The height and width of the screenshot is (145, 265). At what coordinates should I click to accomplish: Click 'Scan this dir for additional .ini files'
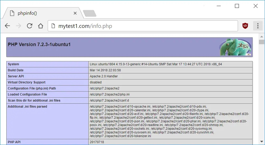tap(34, 101)
